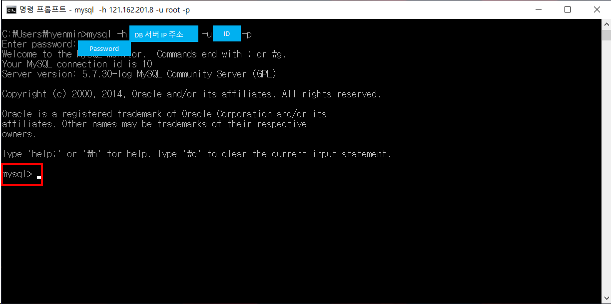The height and width of the screenshot is (304, 611).
Task: Click the blue 'Password' label box
Action: 104,48
